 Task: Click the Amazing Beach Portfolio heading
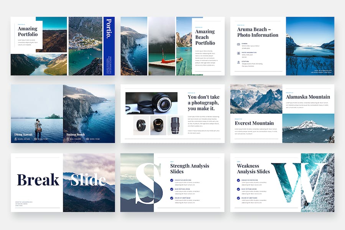tap(205, 37)
